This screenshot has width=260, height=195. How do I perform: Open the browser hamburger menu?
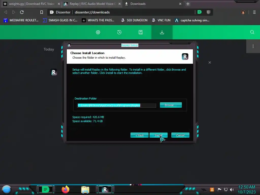point(254,12)
